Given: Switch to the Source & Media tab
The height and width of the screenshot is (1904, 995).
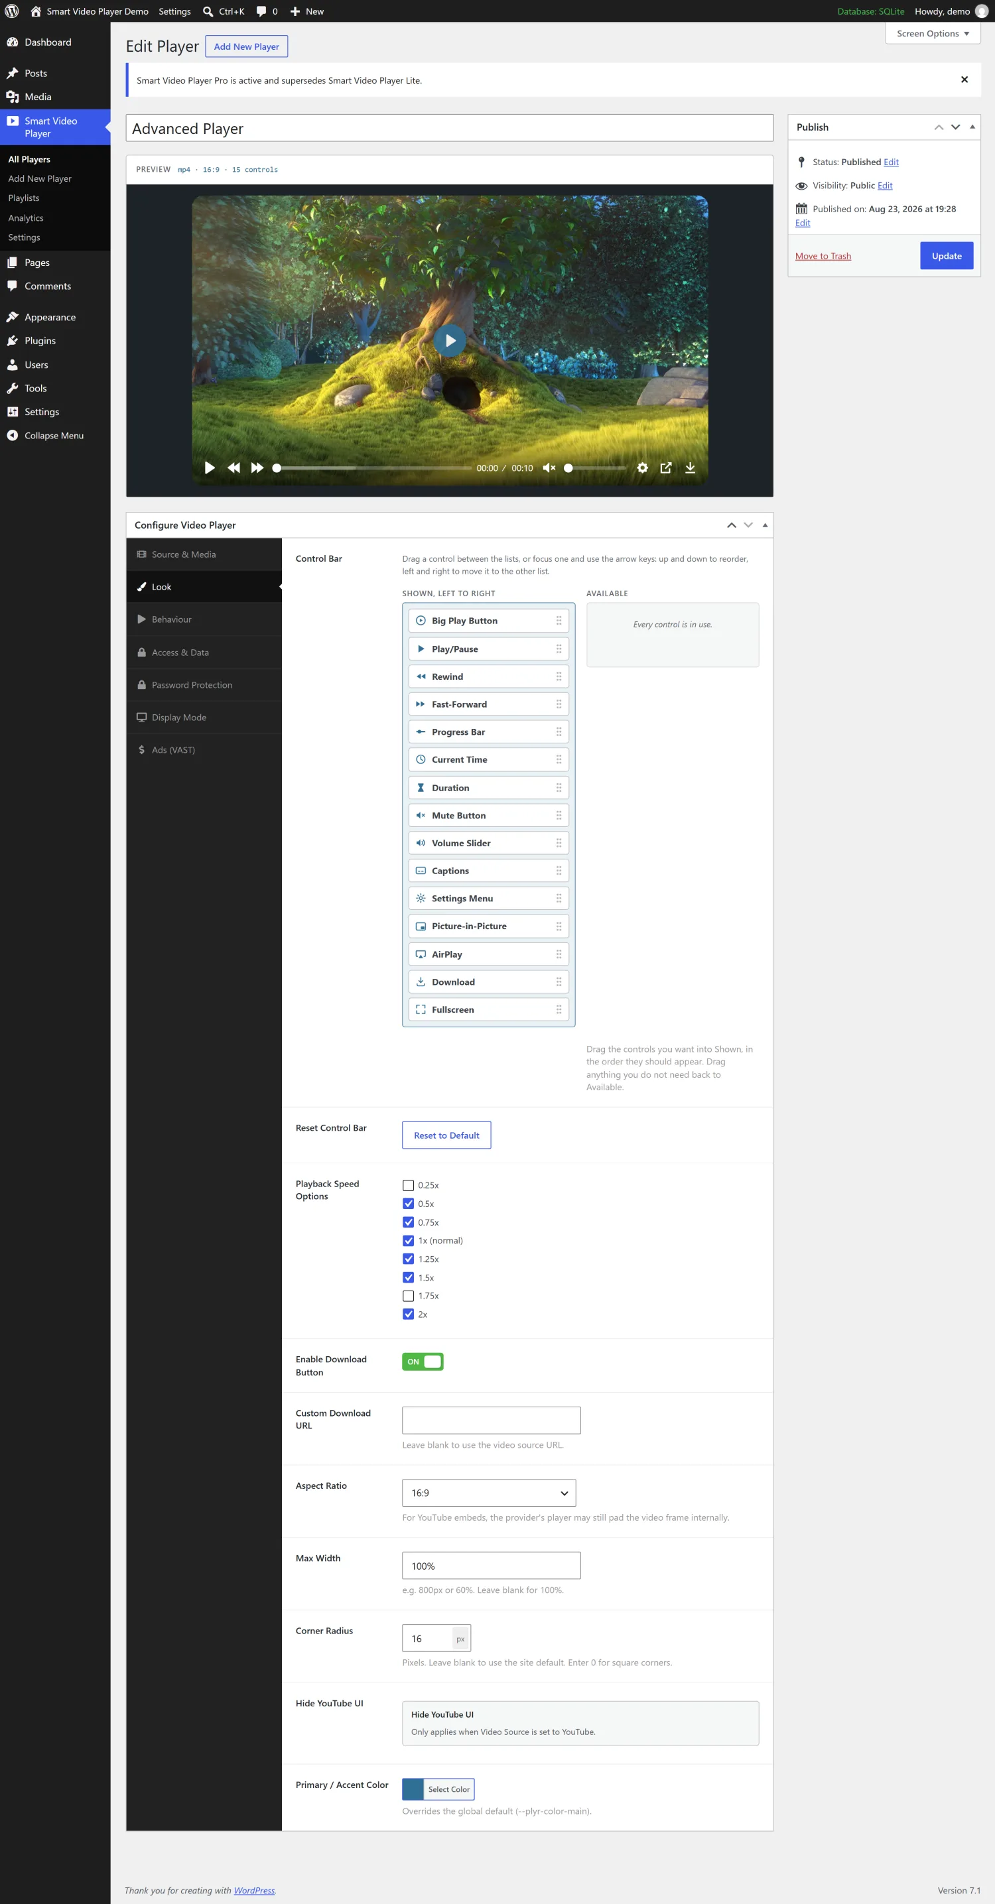Looking at the screenshot, I should coord(204,554).
